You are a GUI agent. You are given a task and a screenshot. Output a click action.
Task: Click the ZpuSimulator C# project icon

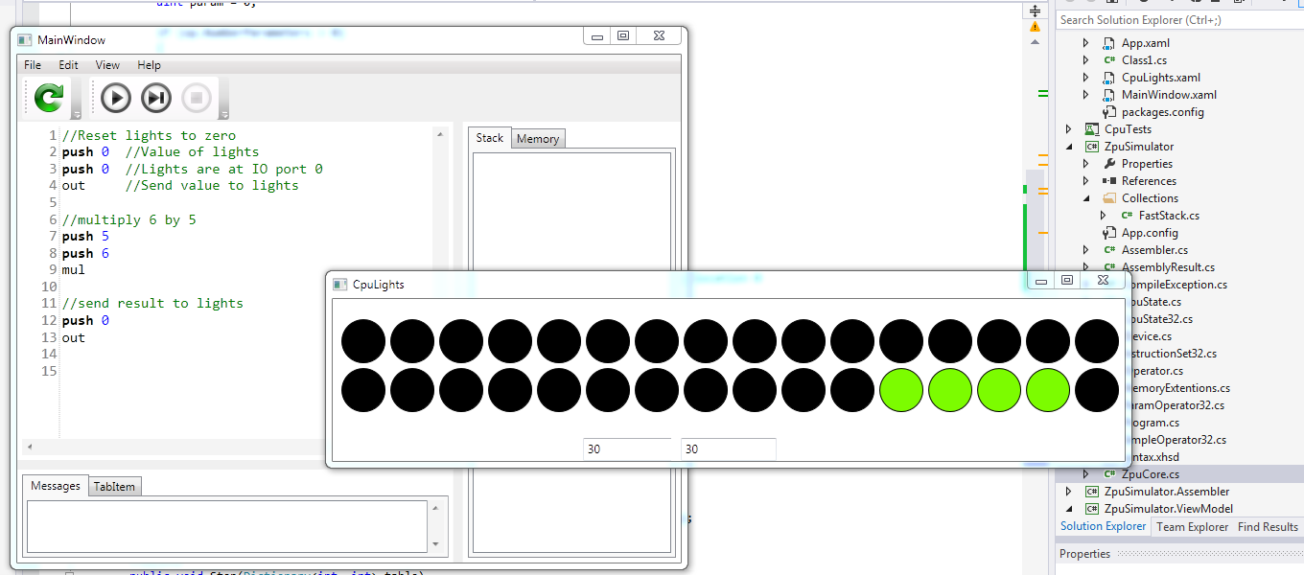1091,147
